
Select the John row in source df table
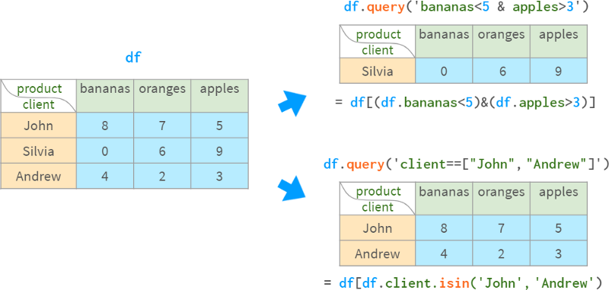pyautogui.click(x=124, y=126)
